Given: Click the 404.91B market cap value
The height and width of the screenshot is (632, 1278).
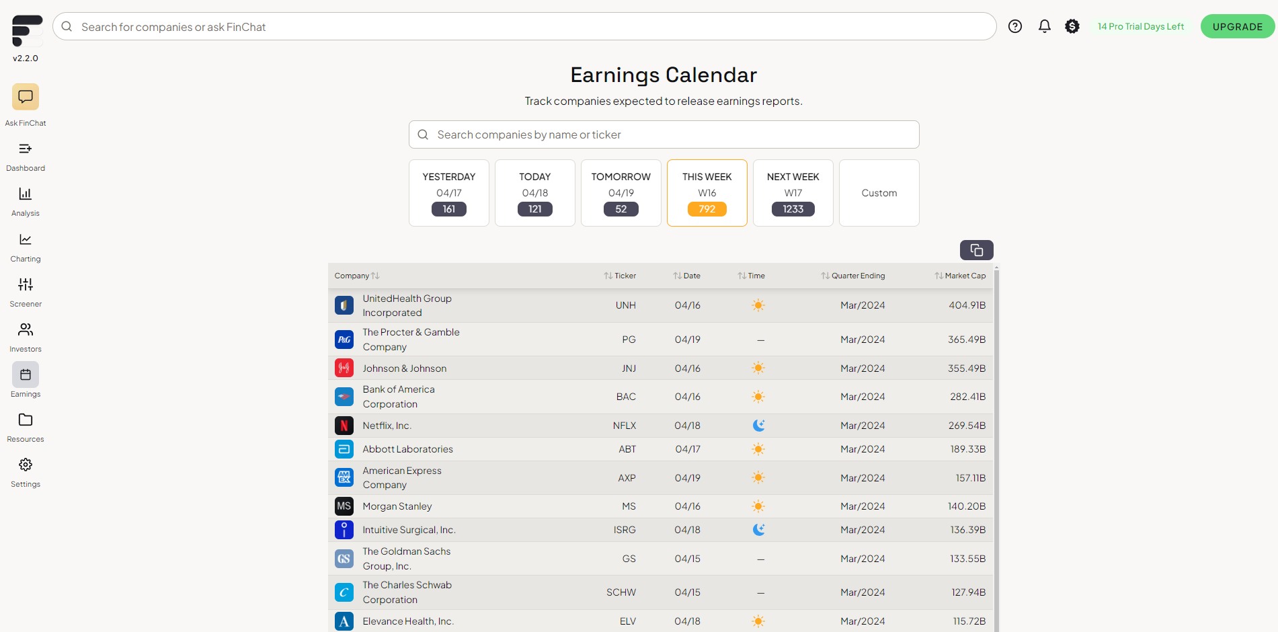Looking at the screenshot, I should (967, 305).
